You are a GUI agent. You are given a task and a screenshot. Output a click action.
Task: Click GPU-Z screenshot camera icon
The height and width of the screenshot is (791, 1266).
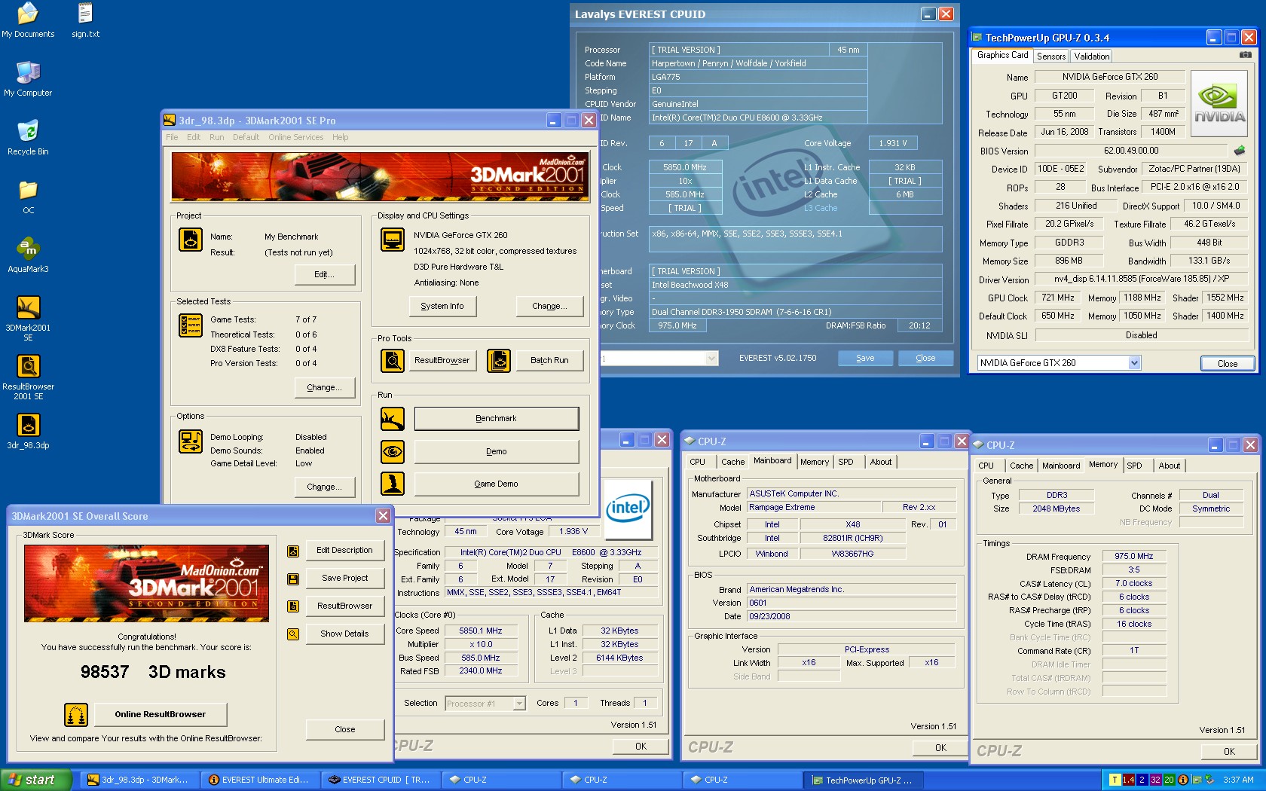[x=1246, y=55]
